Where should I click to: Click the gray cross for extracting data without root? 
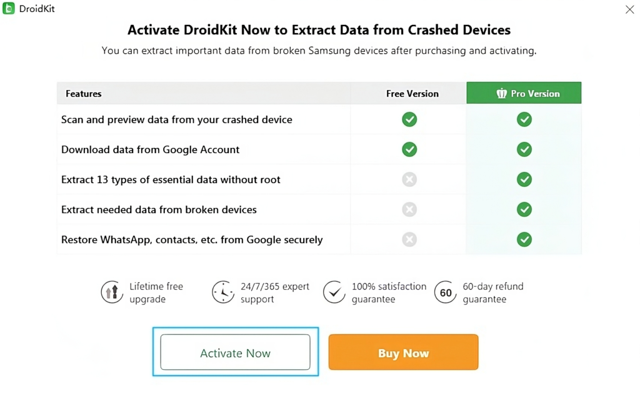coord(409,179)
